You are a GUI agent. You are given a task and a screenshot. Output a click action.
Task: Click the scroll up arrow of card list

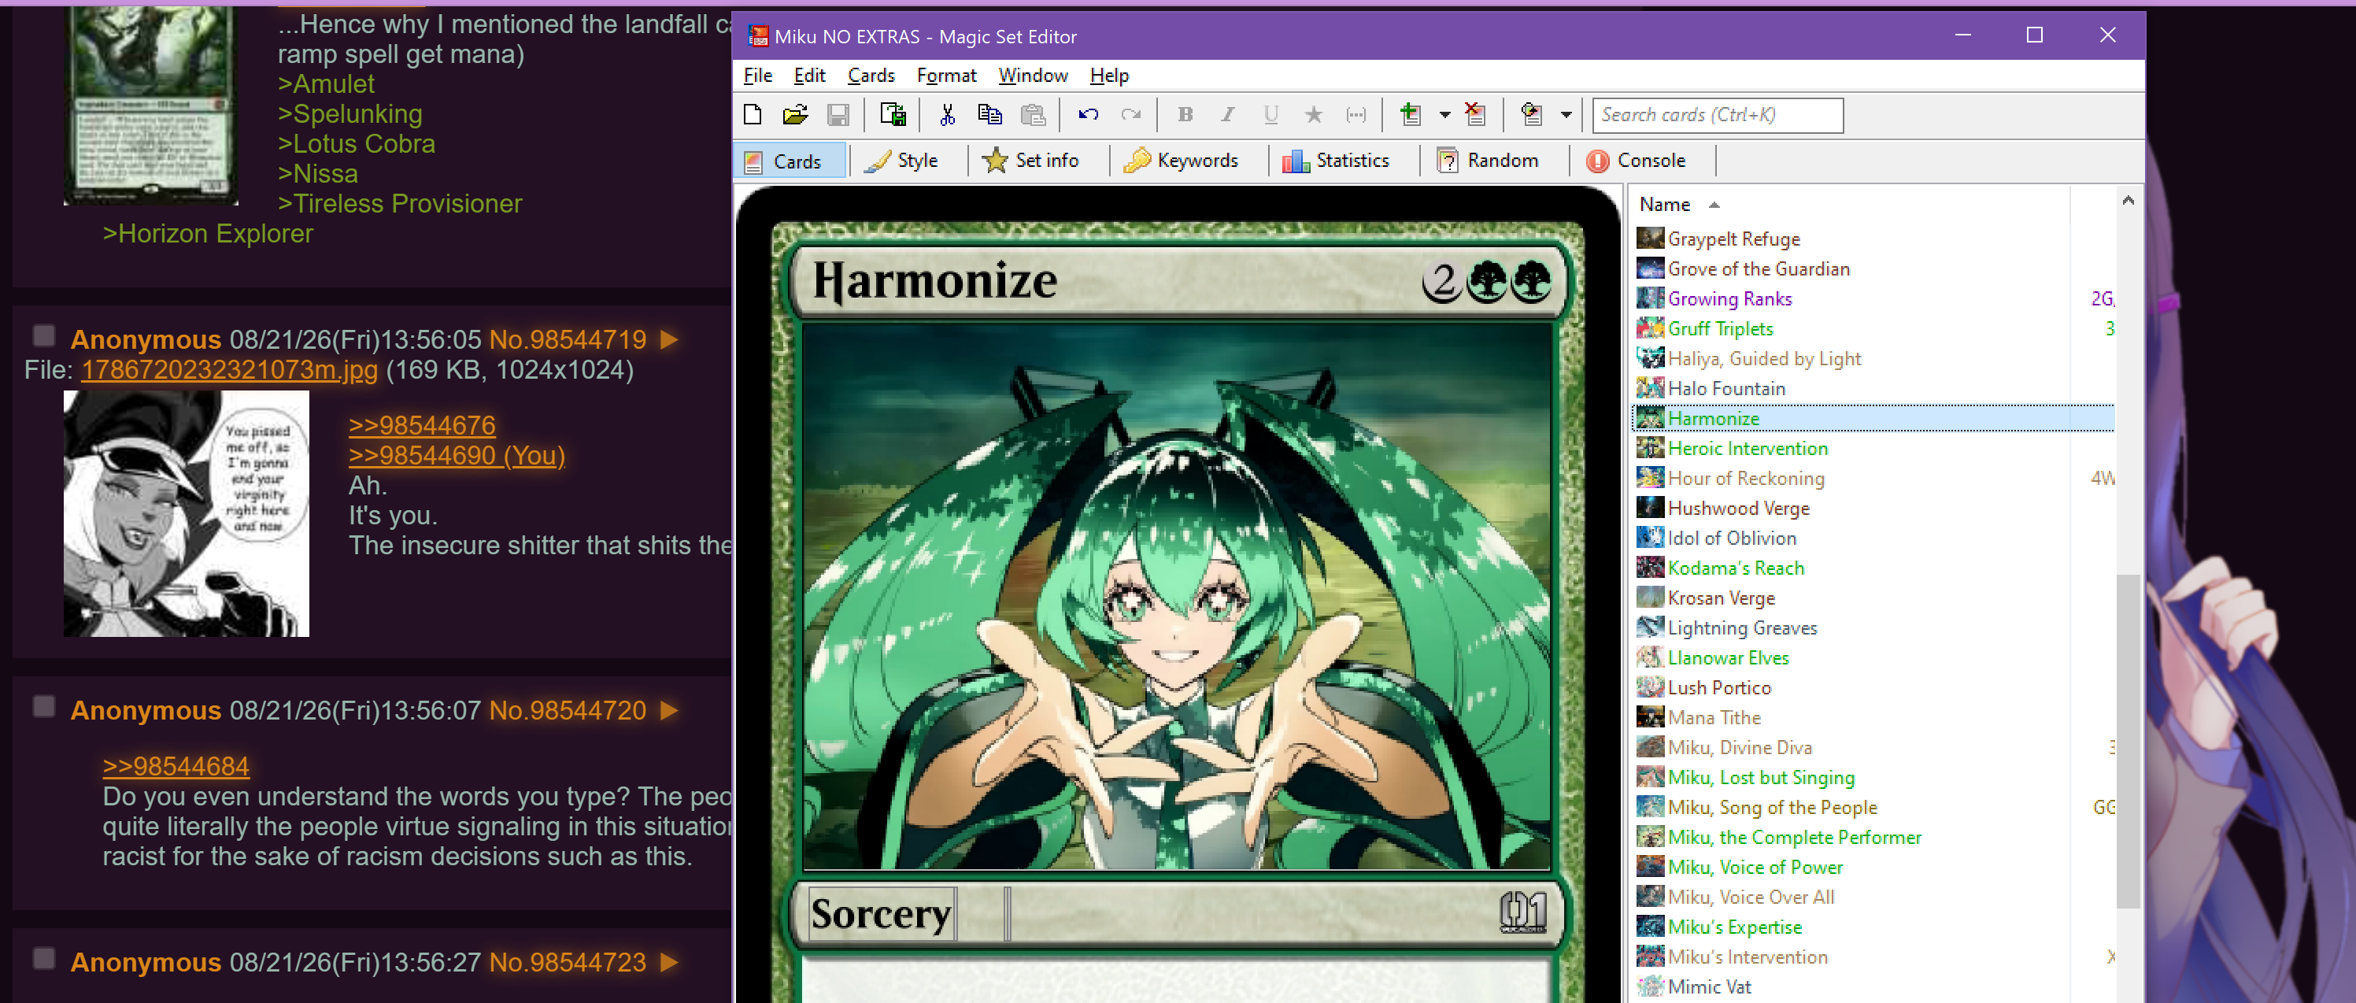point(2128,201)
